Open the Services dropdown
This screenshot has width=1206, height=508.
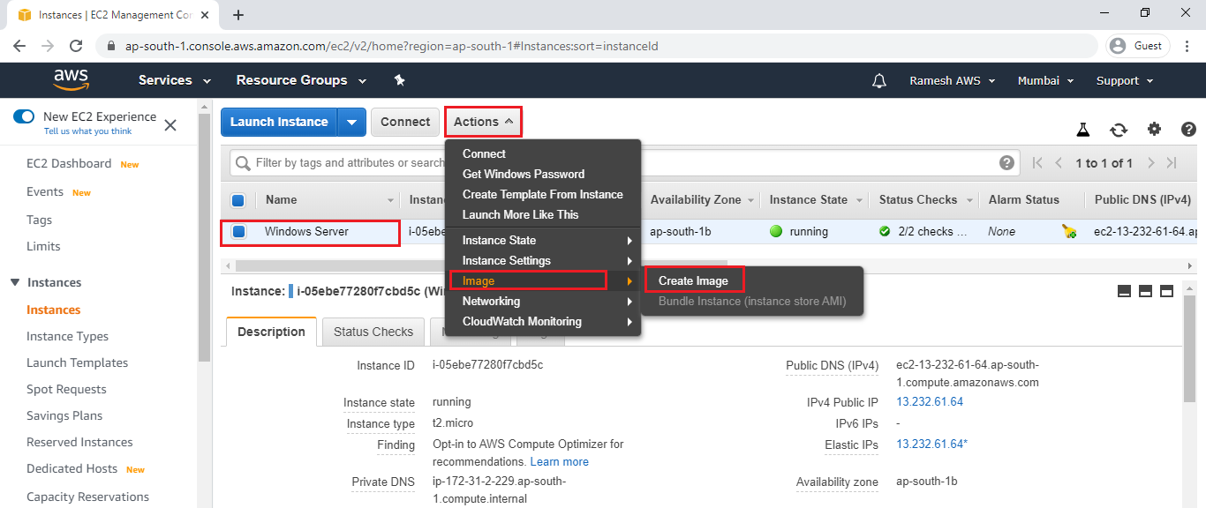[x=175, y=80]
